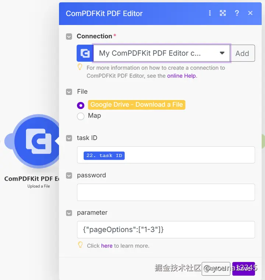Click inside the task ID input field
This screenshot has width=265, height=280.
pos(166,155)
